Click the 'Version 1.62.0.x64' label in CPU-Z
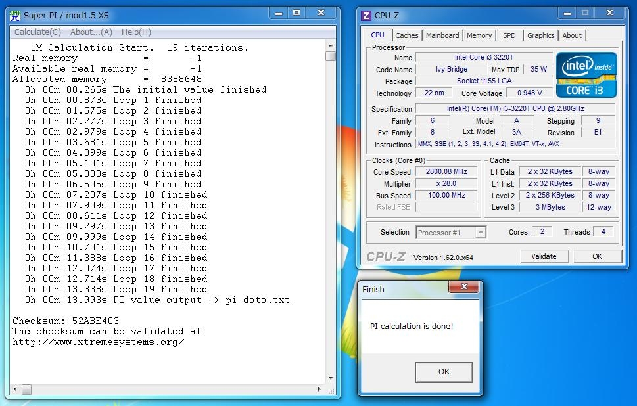This screenshot has width=637, height=406. (x=443, y=258)
